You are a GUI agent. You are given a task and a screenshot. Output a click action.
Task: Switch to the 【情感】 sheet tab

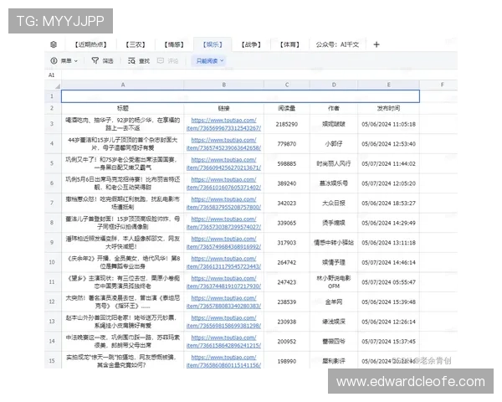(x=174, y=44)
